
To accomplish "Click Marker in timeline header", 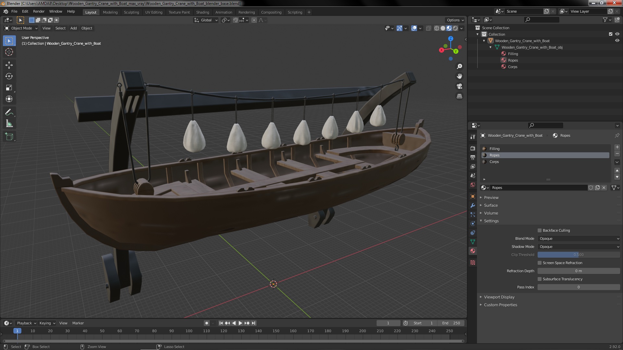I will pos(78,323).
